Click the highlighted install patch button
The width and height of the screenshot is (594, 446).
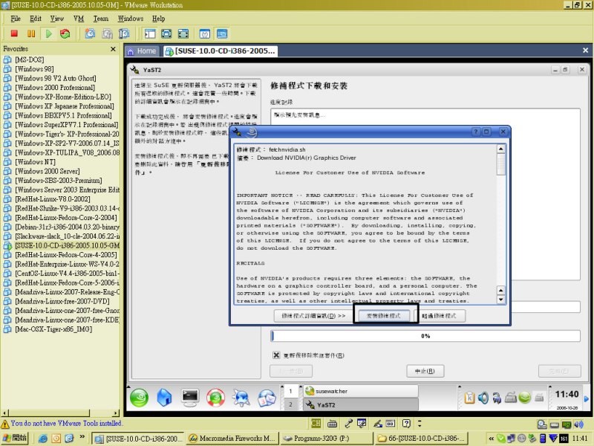click(x=384, y=315)
